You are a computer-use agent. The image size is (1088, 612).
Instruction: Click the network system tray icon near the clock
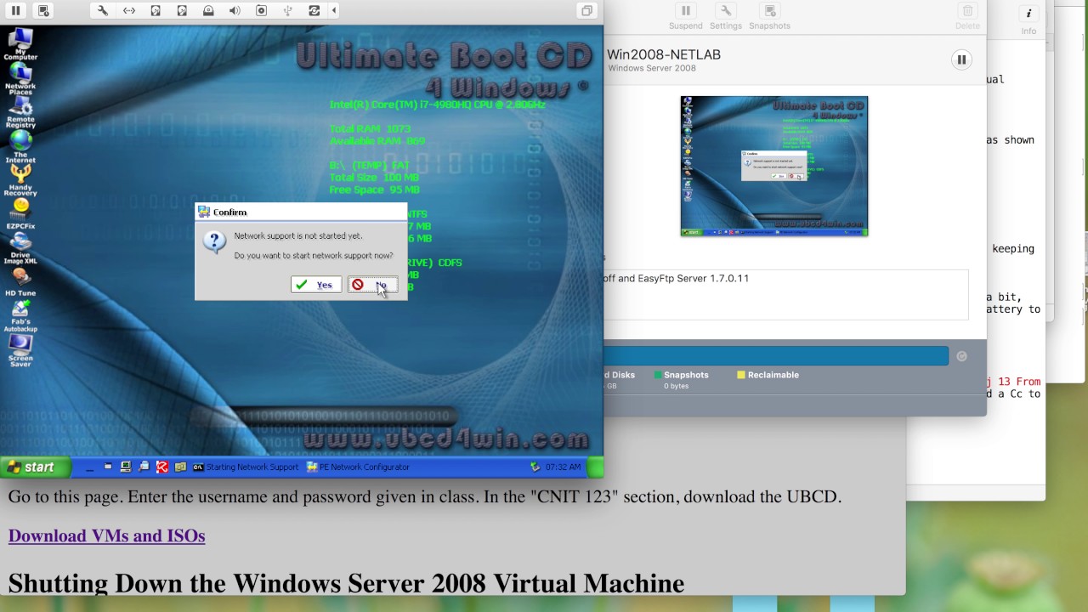(x=535, y=467)
